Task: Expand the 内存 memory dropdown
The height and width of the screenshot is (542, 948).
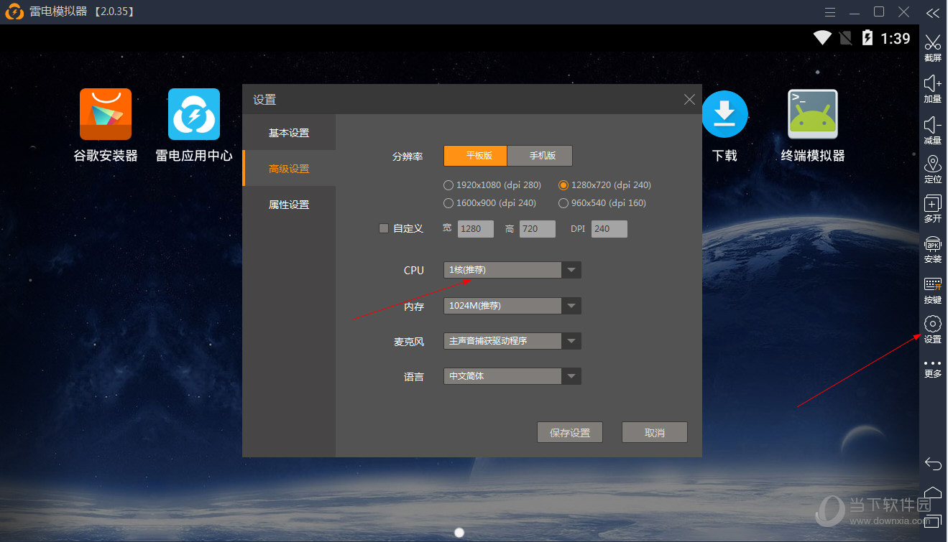Action: tap(571, 306)
